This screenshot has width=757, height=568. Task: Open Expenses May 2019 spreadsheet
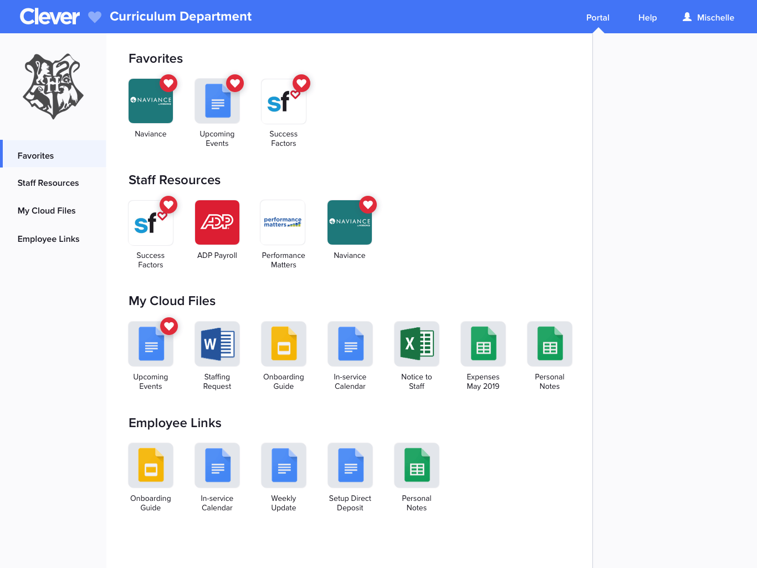(483, 344)
